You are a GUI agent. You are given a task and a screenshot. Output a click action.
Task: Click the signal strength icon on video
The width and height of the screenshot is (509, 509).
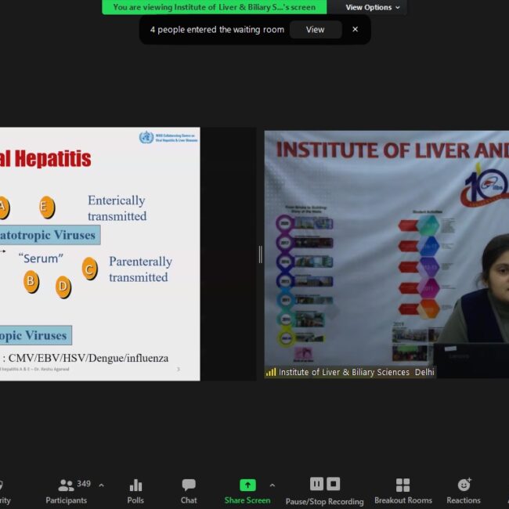(x=271, y=373)
